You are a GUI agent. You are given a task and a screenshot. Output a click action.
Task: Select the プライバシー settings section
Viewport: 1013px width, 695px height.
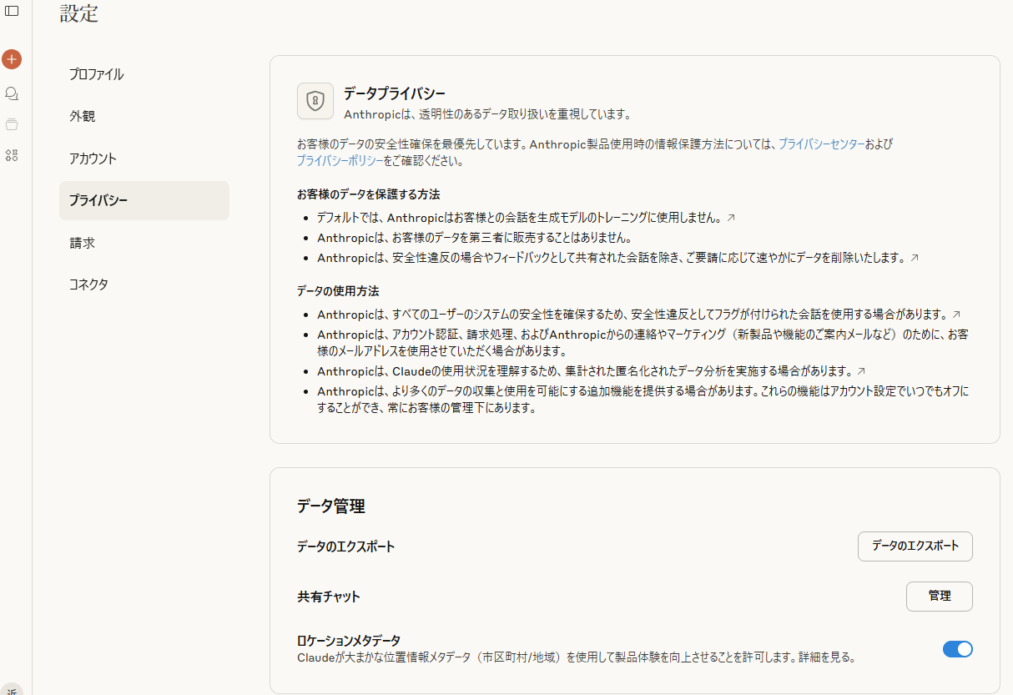144,200
